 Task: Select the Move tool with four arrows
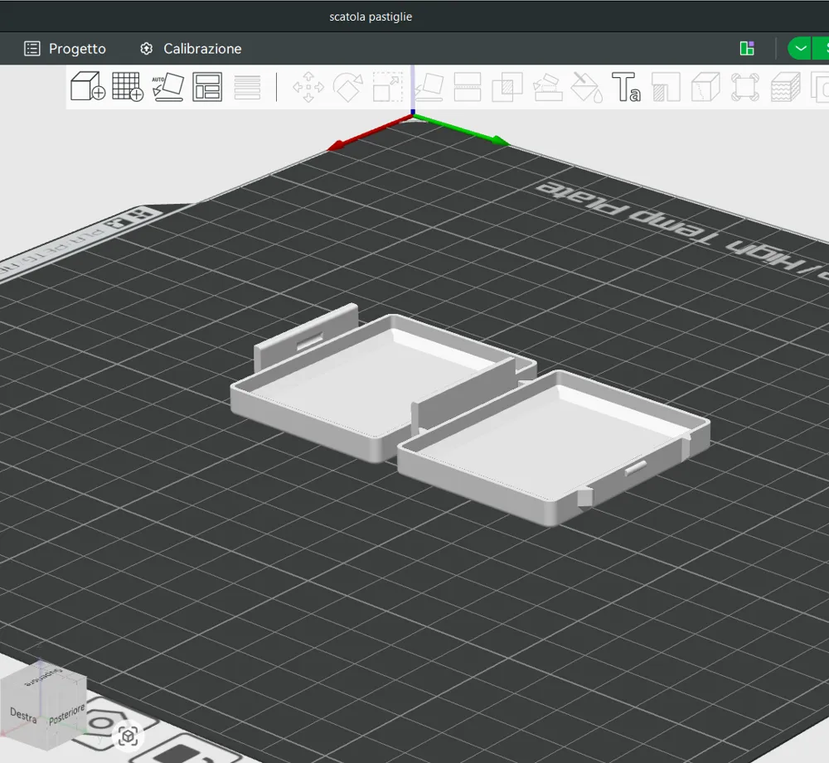pyautogui.click(x=308, y=87)
